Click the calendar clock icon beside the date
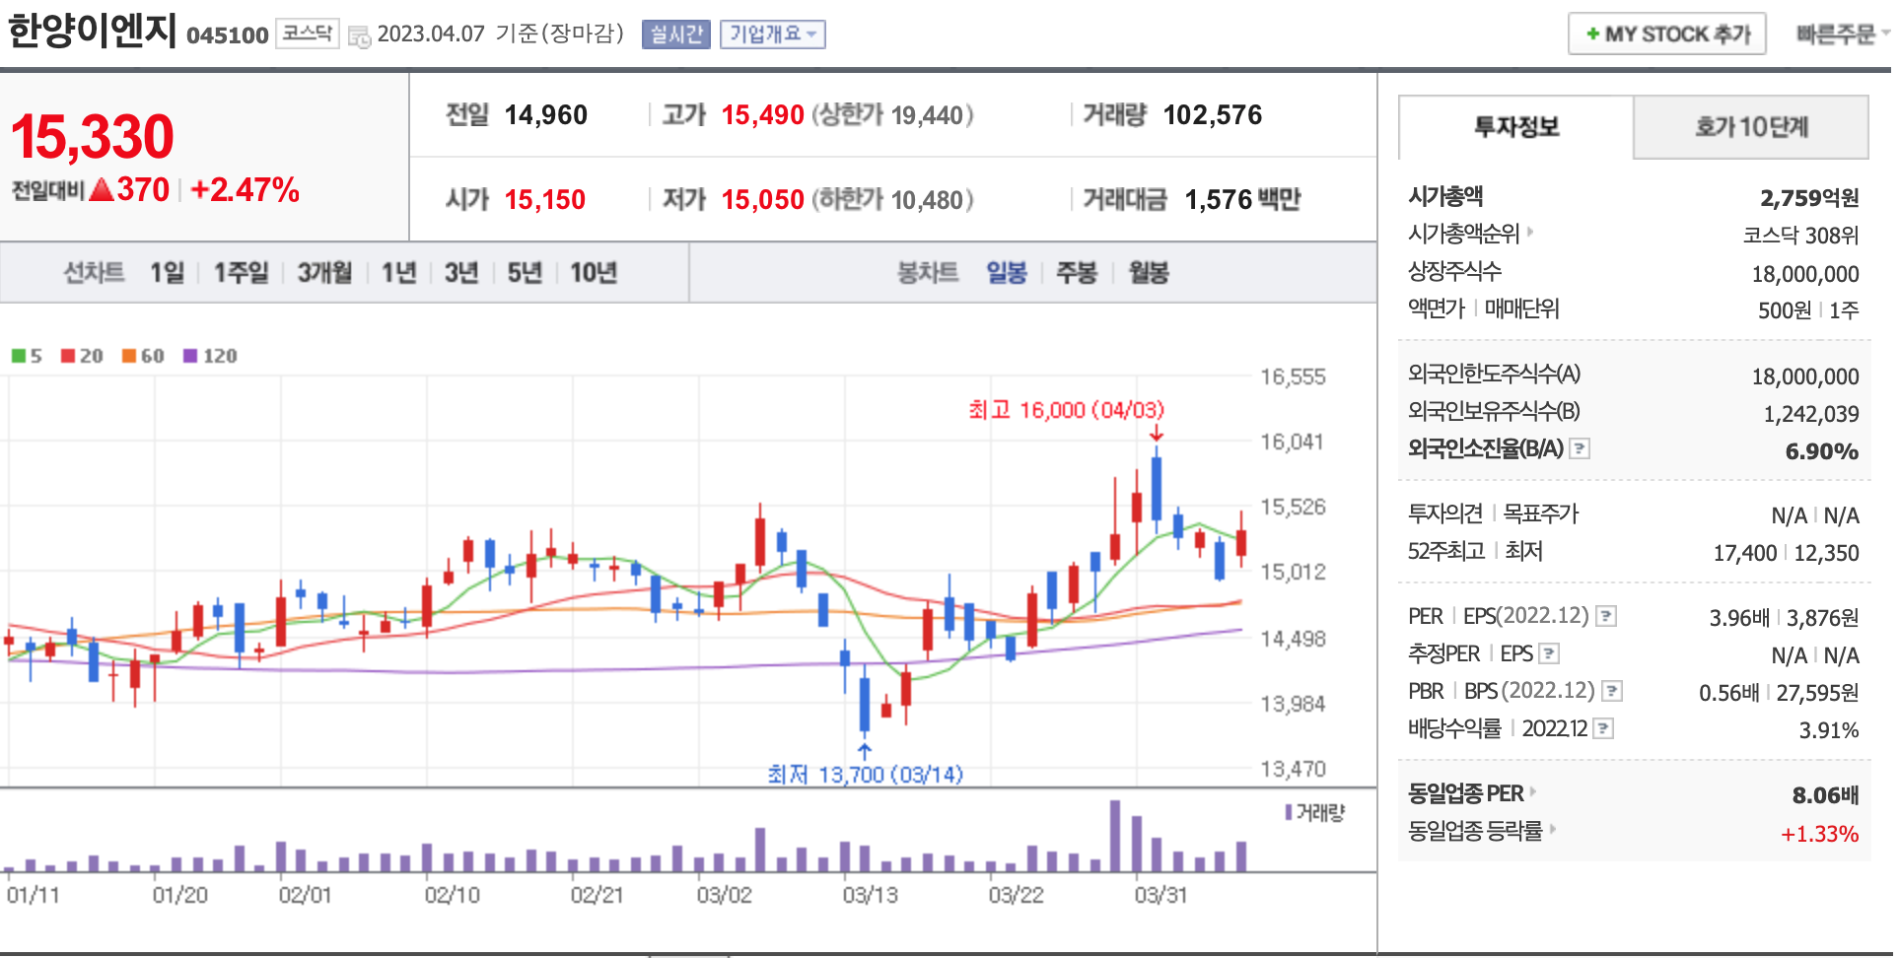The height and width of the screenshot is (958, 1899). tap(359, 36)
